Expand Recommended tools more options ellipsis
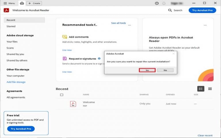 [129, 25]
